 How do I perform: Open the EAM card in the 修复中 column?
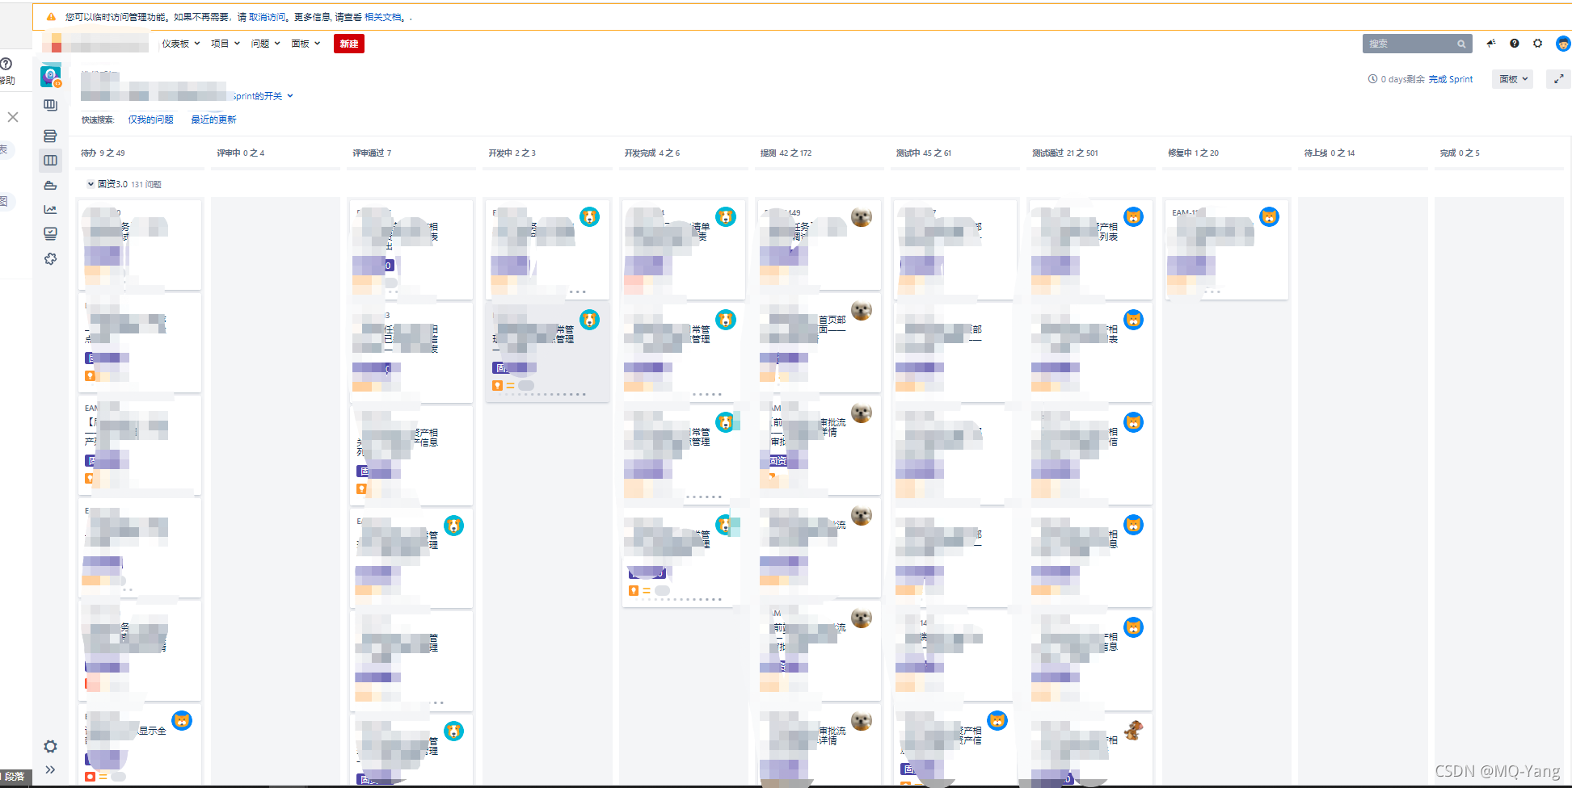(x=1226, y=249)
